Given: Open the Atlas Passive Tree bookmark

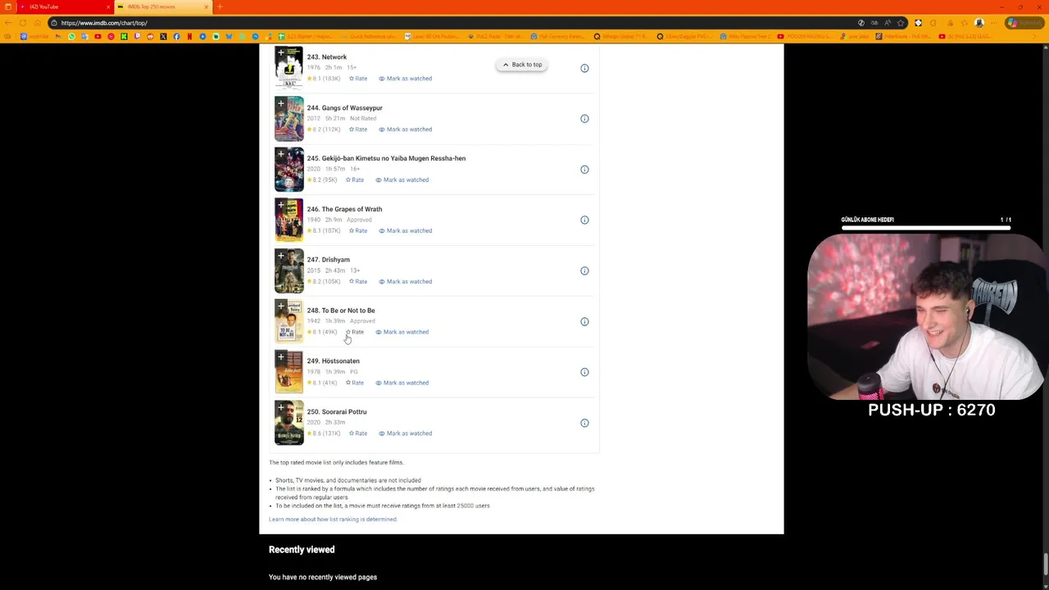Looking at the screenshot, I should 745,36.
